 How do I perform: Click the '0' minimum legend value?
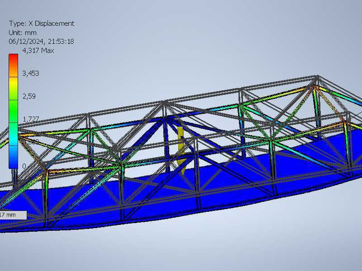click(x=24, y=166)
